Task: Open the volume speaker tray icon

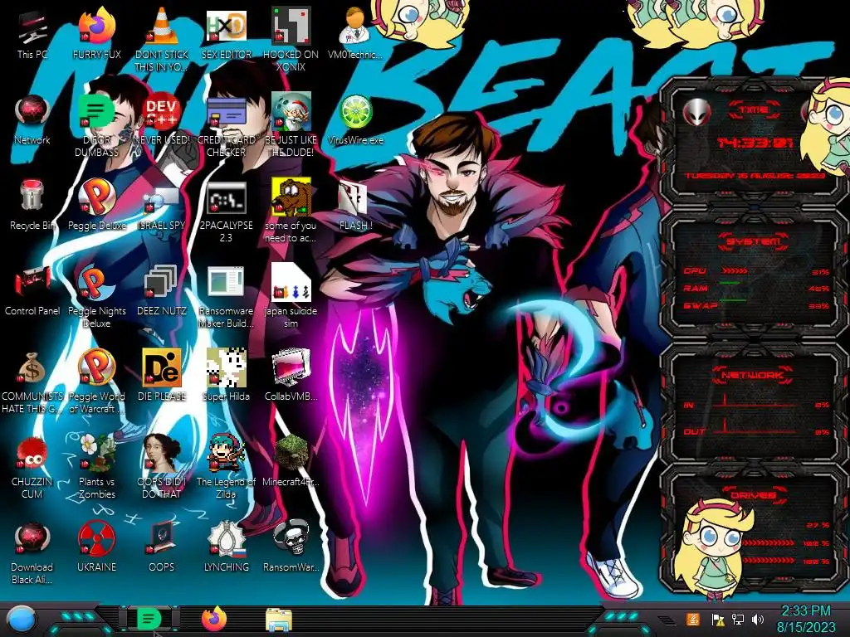Action: pyautogui.click(x=758, y=620)
